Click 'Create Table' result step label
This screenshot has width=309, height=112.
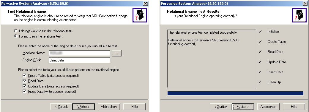point(277,42)
